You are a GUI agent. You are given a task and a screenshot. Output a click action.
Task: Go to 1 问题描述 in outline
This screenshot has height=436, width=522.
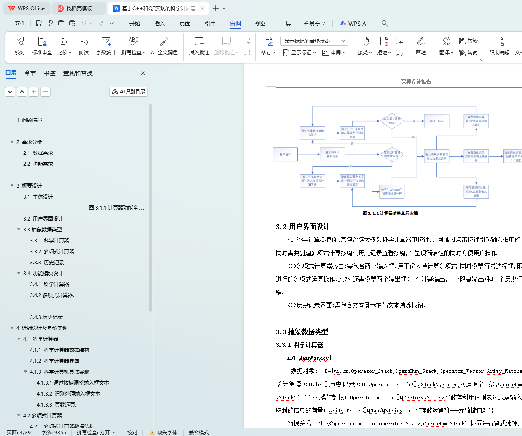point(29,120)
